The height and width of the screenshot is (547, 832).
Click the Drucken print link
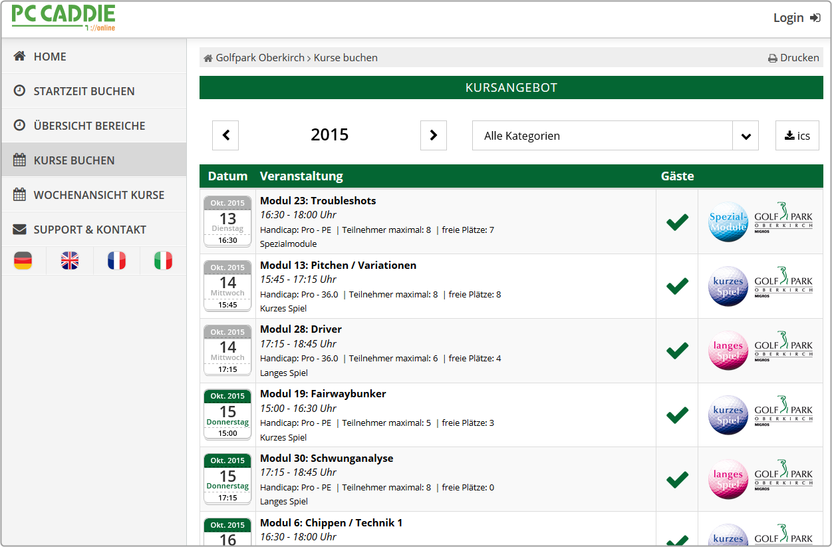click(793, 58)
